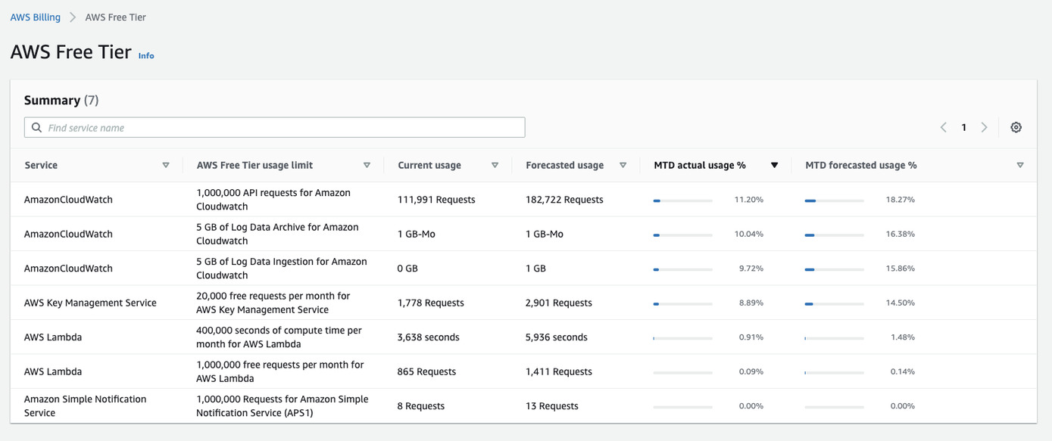
Task: Click the 0.09% actual usage value
Action: (x=751, y=371)
